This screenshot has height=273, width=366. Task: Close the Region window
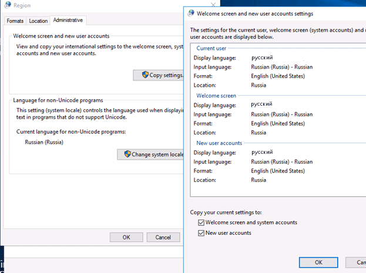tap(213, 5)
